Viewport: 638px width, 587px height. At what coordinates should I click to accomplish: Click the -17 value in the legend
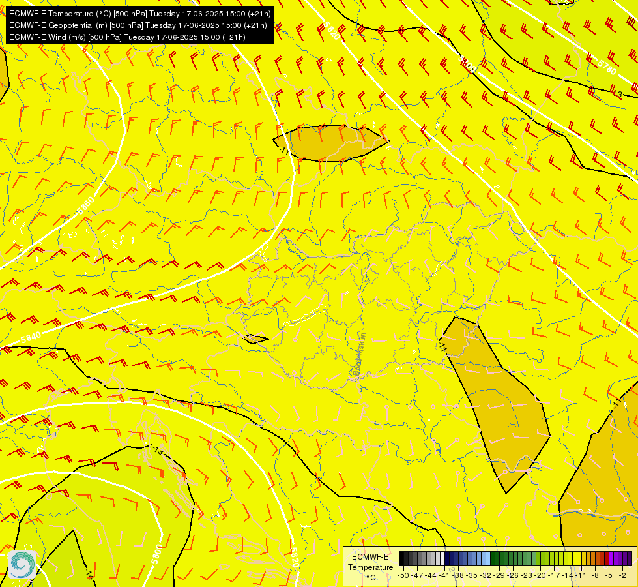point(555,575)
